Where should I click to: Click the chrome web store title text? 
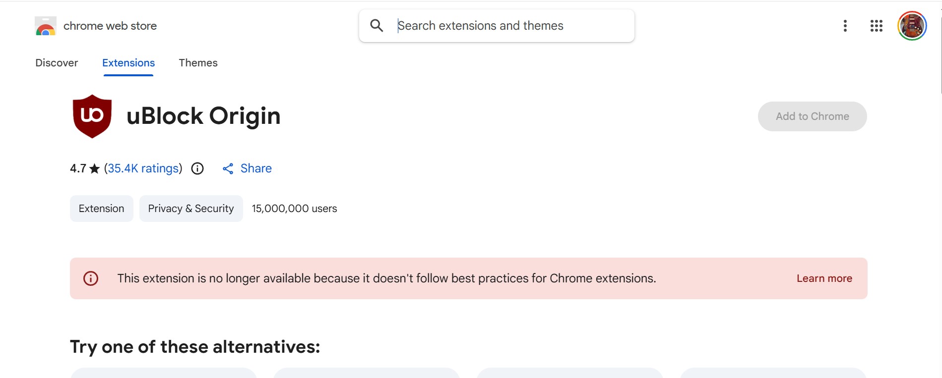(110, 26)
